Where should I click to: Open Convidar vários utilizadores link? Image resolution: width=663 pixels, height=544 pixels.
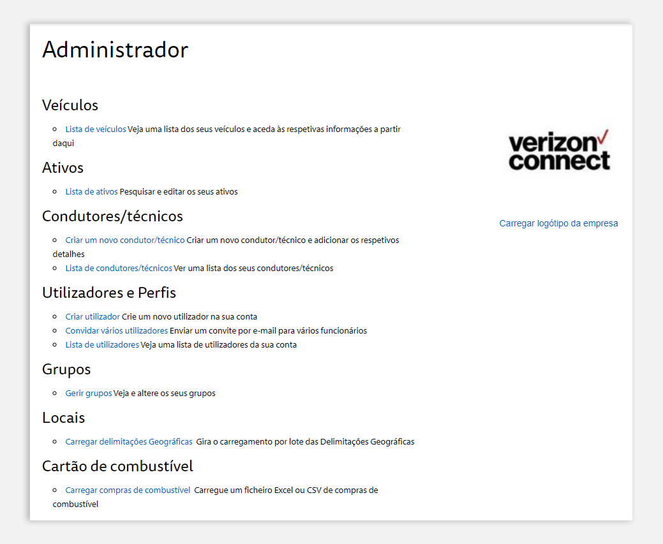pyautogui.click(x=116, y=330)
